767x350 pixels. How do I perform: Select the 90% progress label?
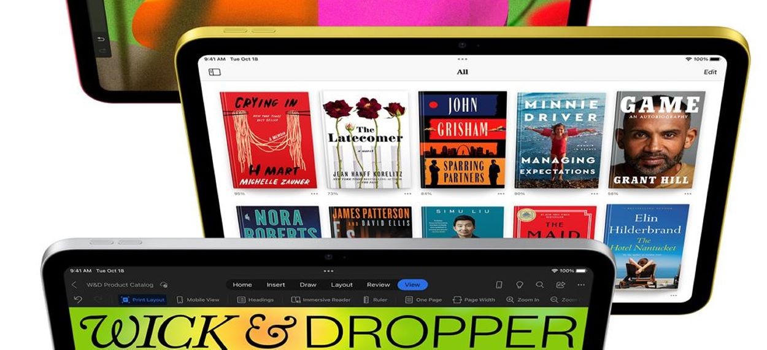click(519, 193)
